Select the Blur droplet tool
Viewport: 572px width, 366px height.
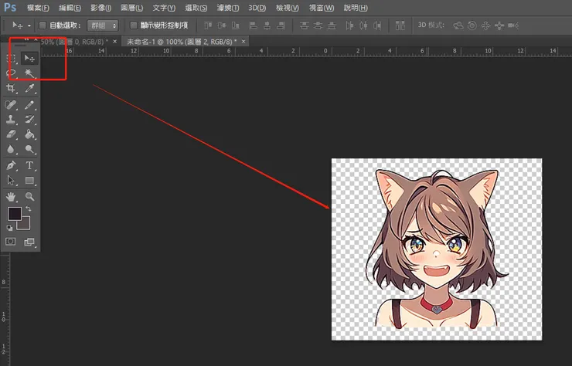tap(11, 150)
